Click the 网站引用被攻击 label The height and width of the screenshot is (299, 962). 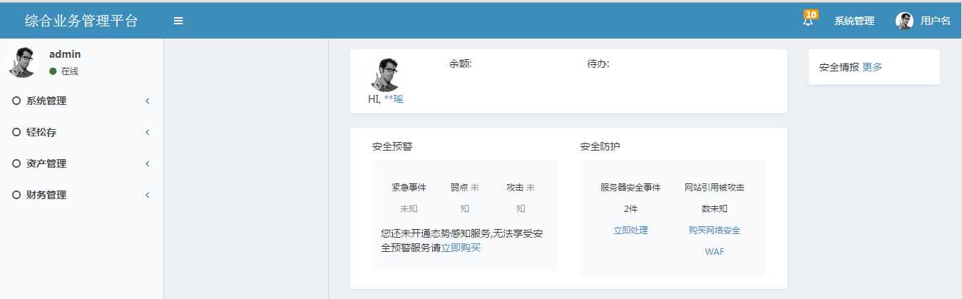(715, 188)
